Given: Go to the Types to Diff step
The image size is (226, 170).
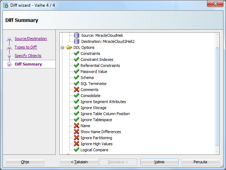Looking at the screenshot, I should 26,47.
